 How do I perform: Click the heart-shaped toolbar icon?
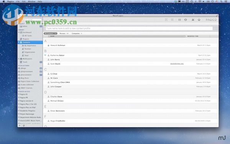coord(186,20)
